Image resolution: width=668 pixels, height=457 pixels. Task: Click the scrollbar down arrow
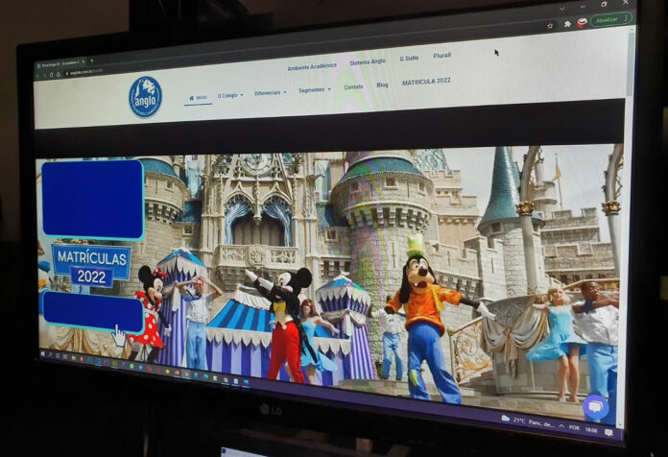[619, 425]
